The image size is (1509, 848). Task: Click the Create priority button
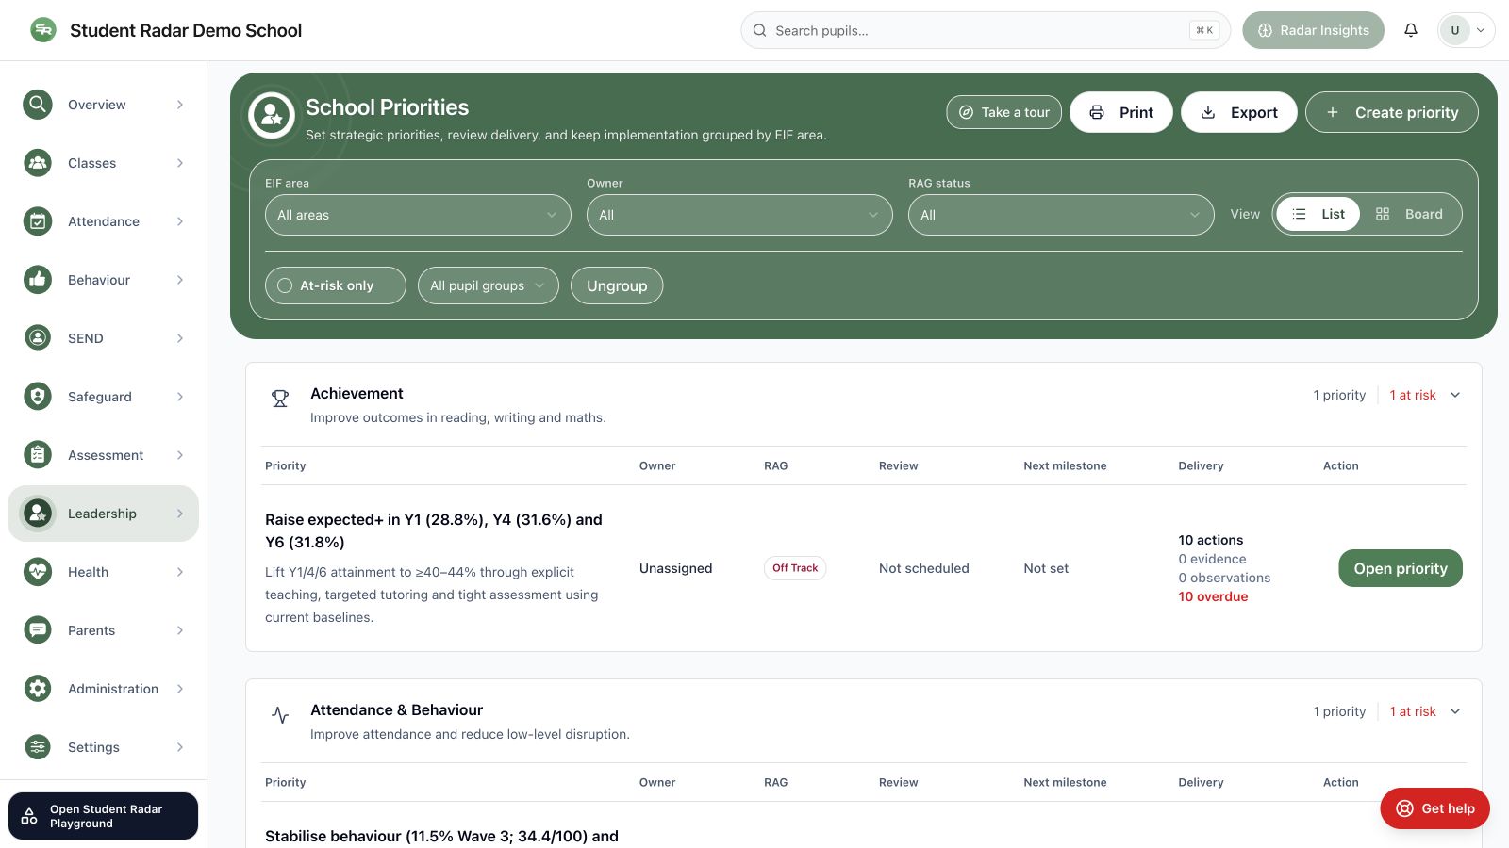tap(1392, 112)
